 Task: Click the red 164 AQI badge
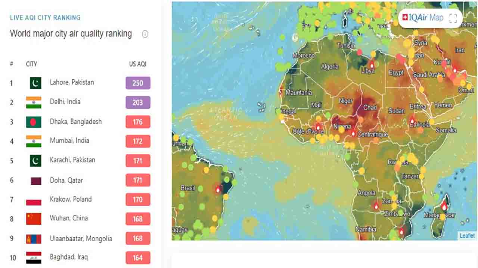pyautogui.click(x=138, y=258)
